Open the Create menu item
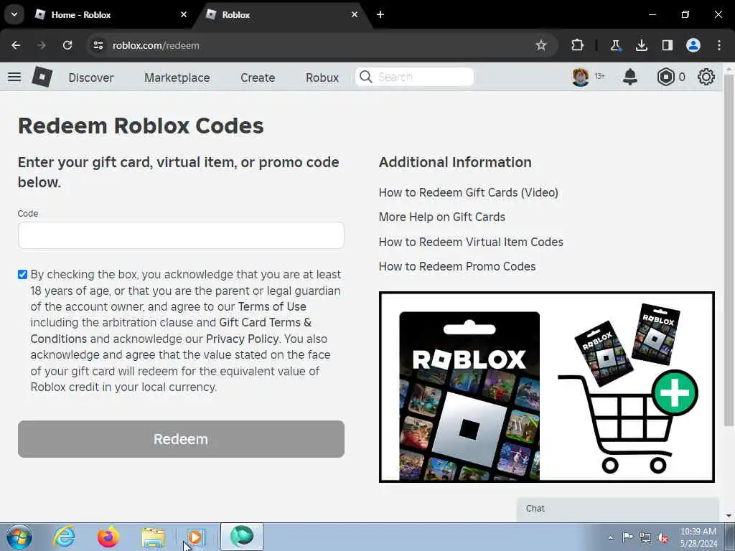The height and width of the screenshot is (551, 735). [258, 77]
